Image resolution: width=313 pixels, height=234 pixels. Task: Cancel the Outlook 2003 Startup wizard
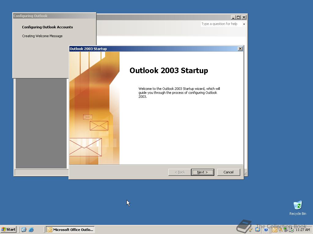point(228,172)
